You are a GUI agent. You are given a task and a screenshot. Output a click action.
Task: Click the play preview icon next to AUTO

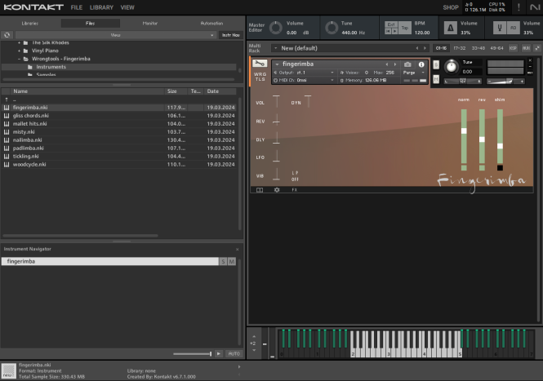pyautogui.click(x=219, y=353)
